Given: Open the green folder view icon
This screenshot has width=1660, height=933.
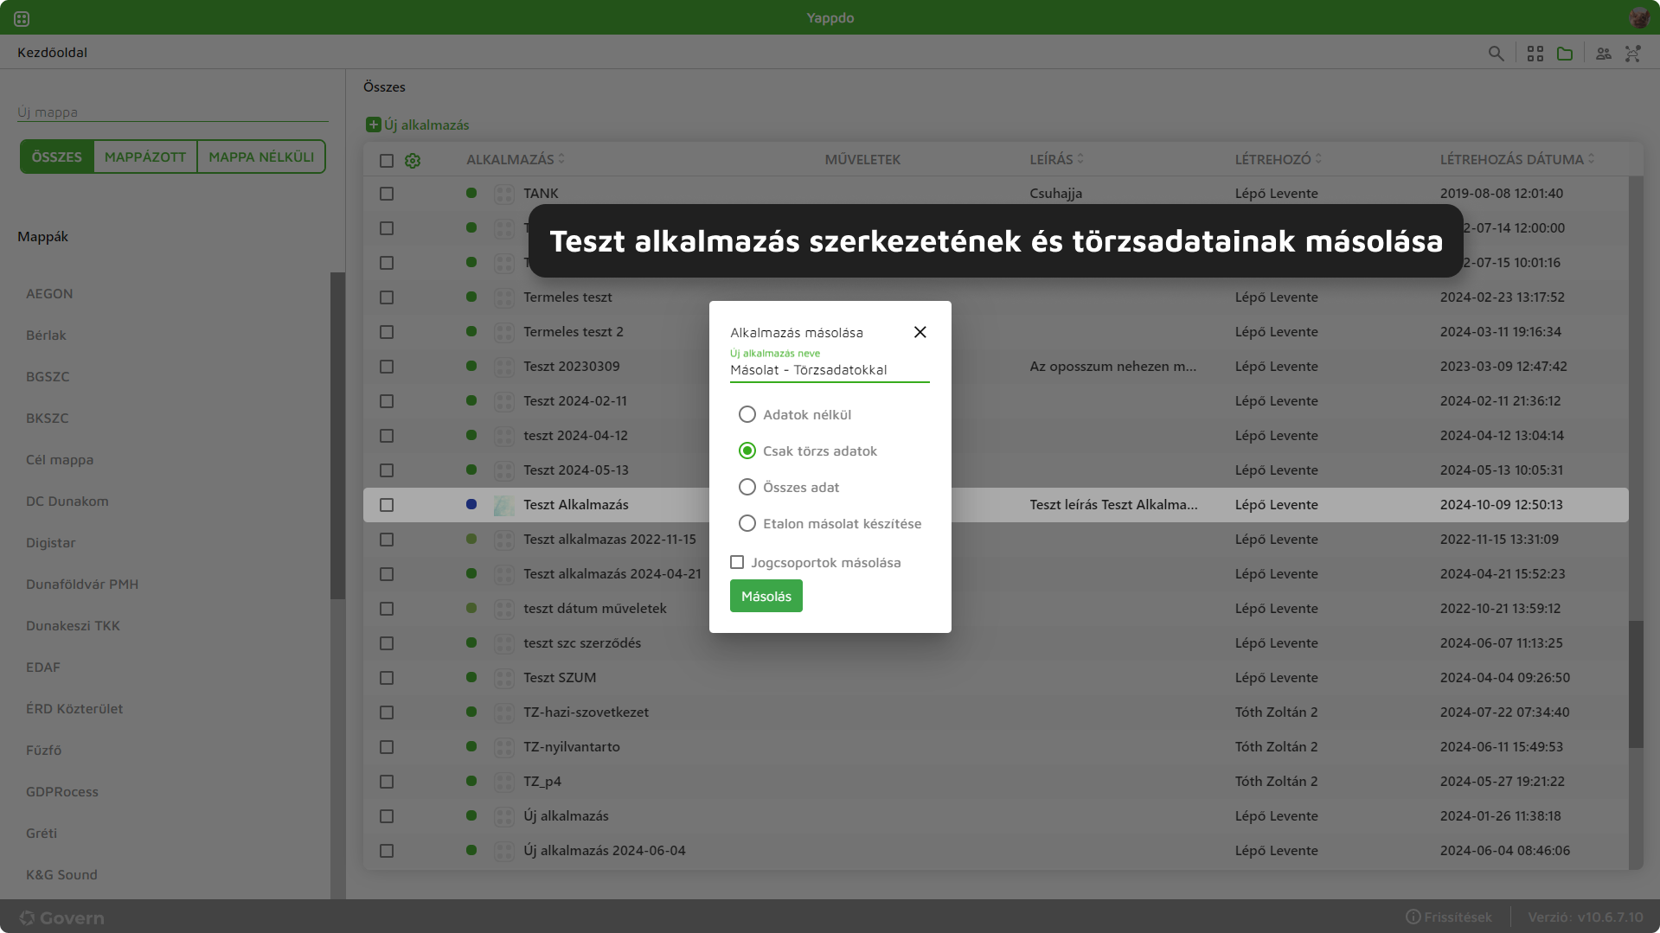Looking at the screenshot, I should click(1565, 53).
